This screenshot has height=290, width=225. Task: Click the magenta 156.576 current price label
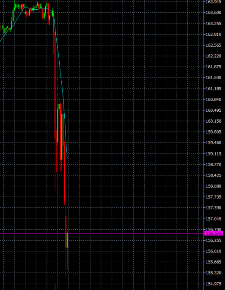point(214,233)
